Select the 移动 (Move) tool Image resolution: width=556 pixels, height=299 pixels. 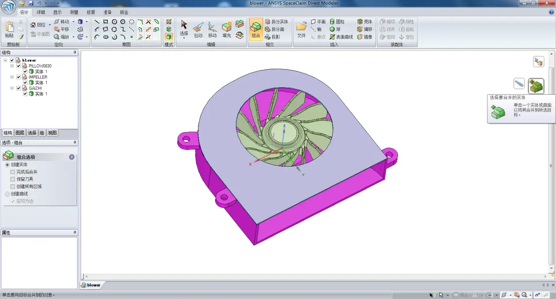[x=212, y=30]
